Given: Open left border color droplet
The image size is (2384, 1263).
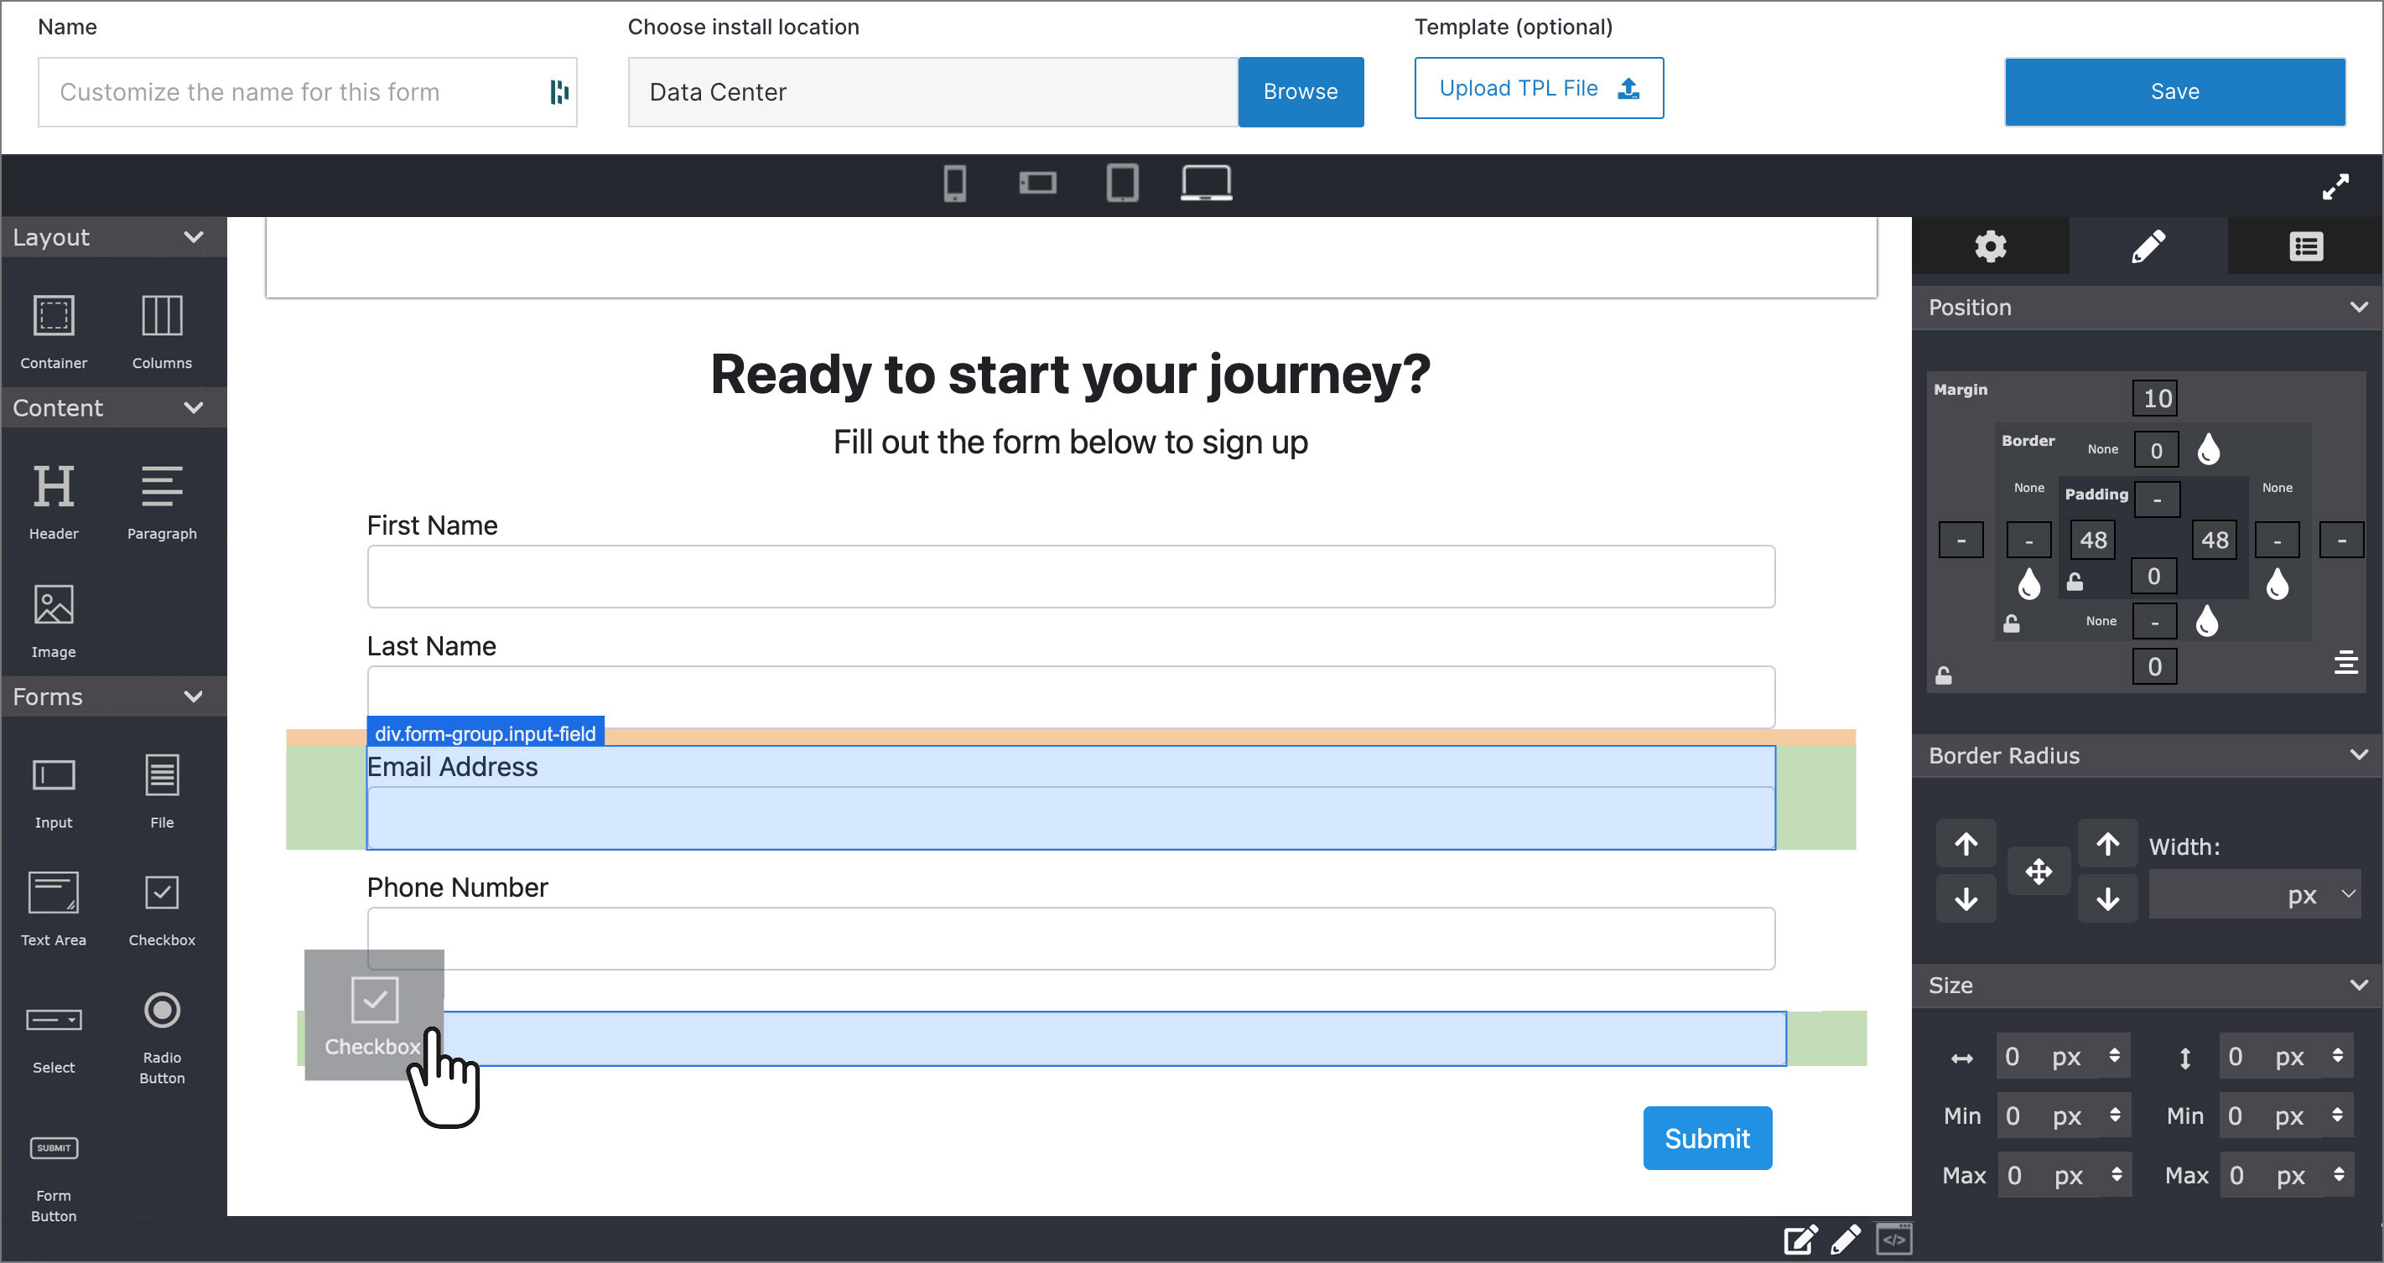Looking at the screenshot, I should click(x=2029, y=583).
